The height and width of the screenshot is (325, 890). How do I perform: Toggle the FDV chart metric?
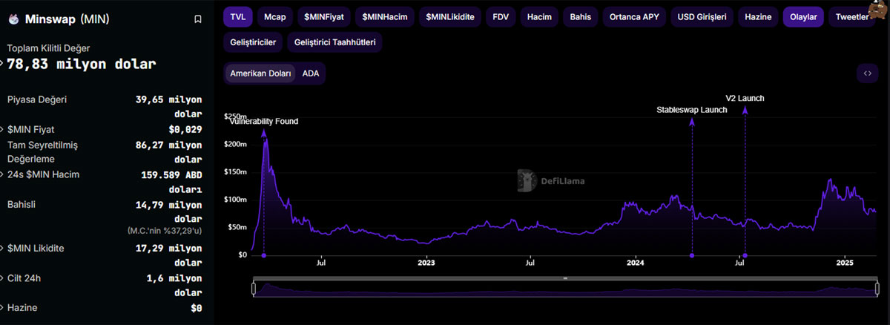(501, 16)
